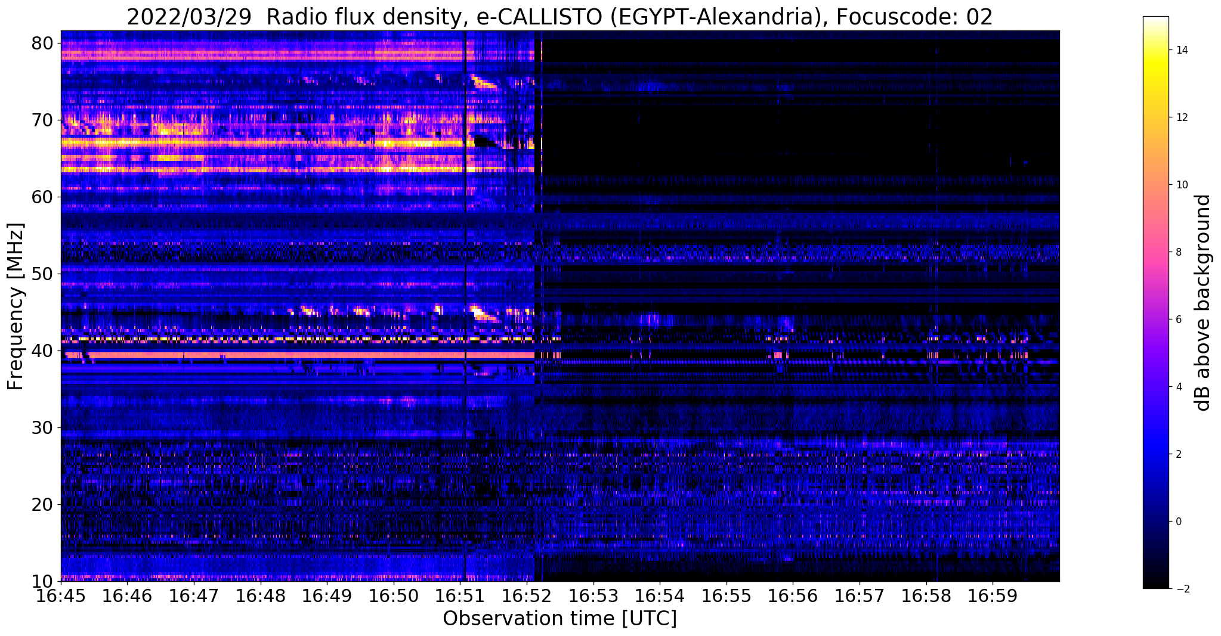Click the 16:47 time tick label

click(x=194, y=596)
